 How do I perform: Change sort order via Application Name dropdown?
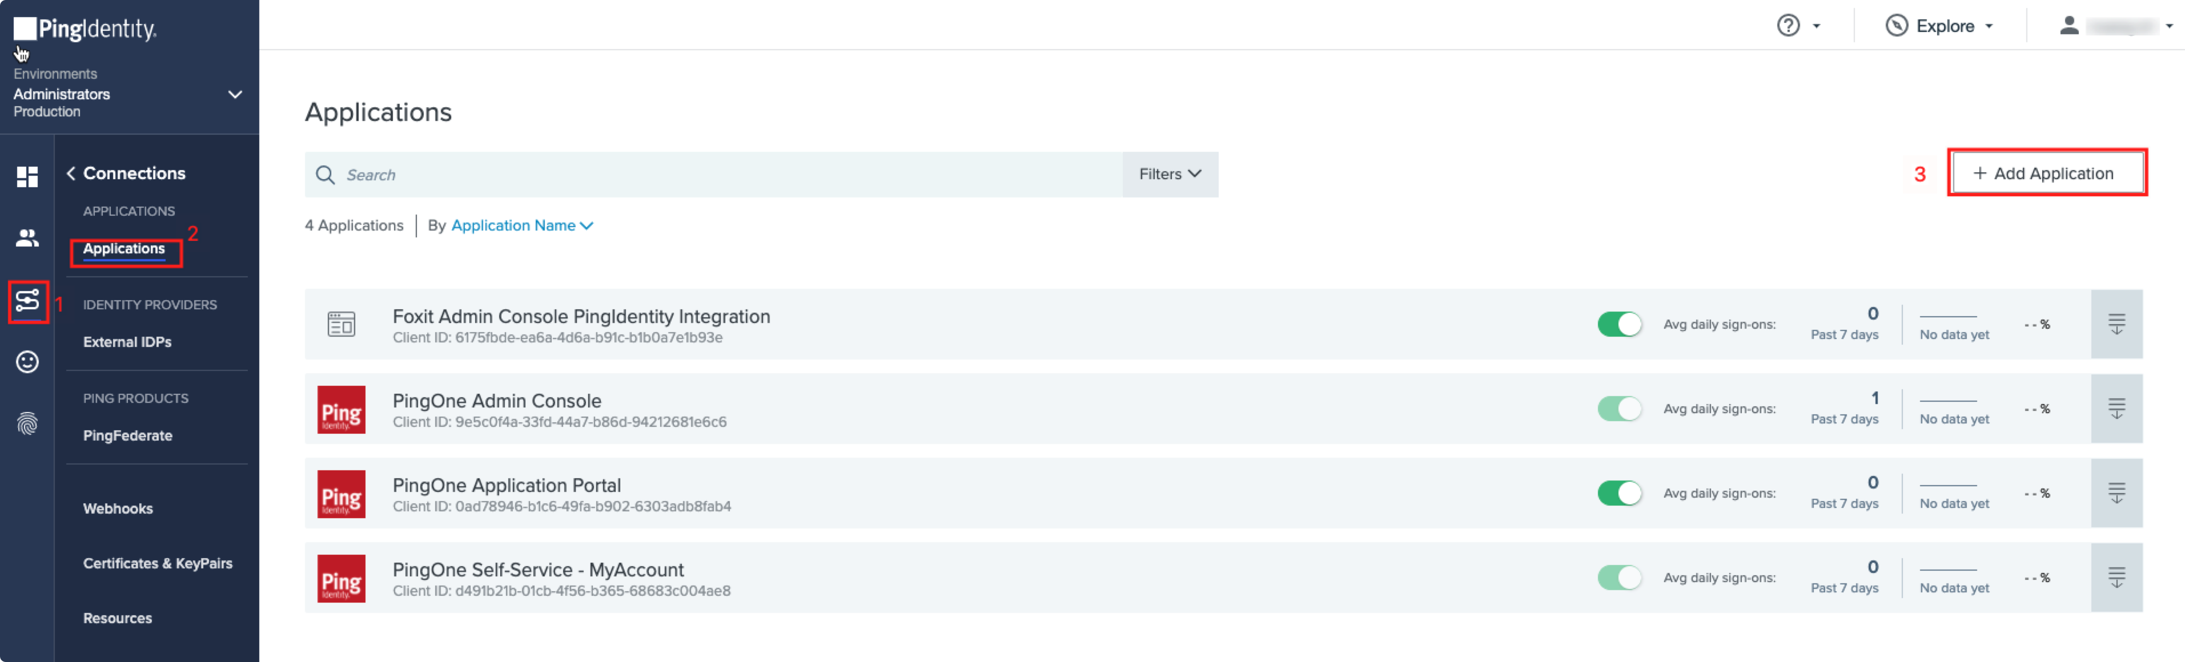pyautogui.click(x=521, y=225)
